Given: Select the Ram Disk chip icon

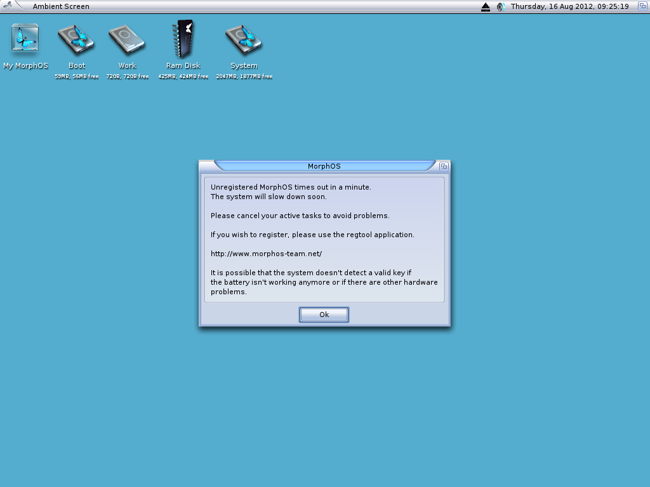Looking at the screenshot, I should point(183,39).
